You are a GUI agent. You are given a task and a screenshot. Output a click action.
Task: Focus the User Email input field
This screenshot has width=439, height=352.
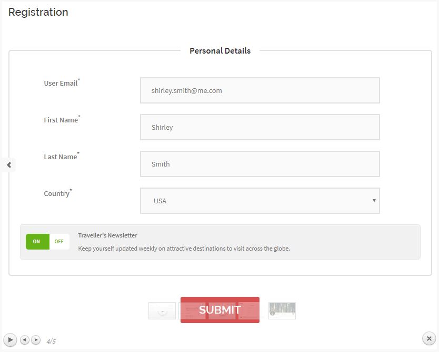(x=260, y=90)
